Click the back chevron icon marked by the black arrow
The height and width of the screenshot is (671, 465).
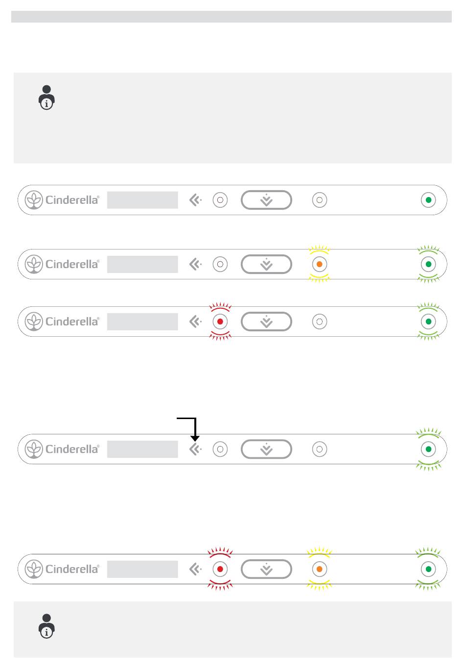(195, 449)
